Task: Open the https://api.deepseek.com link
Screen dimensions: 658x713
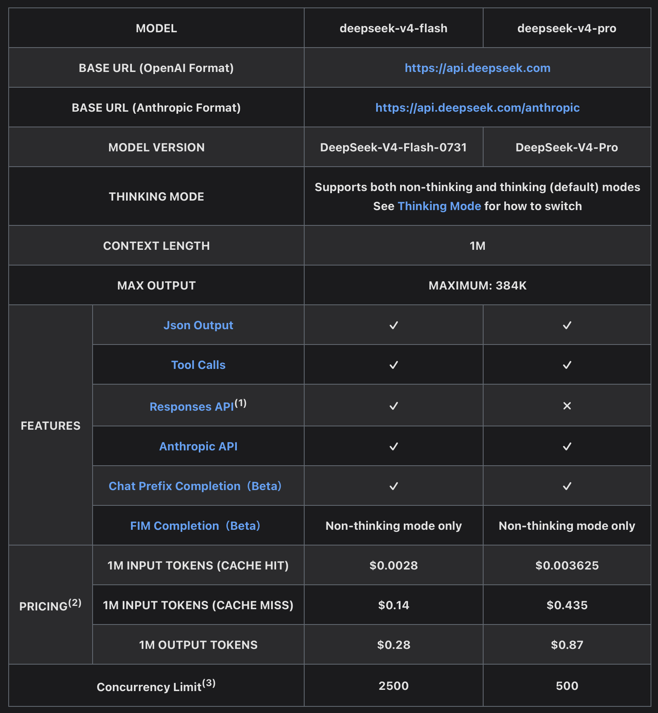Action: pyautogui.click(x=477, y=68)
